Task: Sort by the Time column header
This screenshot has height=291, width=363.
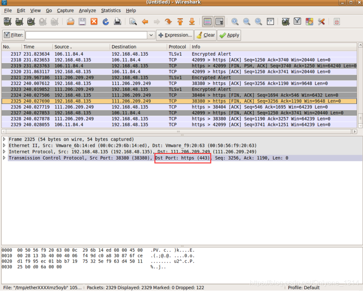Action: (x=37, y=46)
